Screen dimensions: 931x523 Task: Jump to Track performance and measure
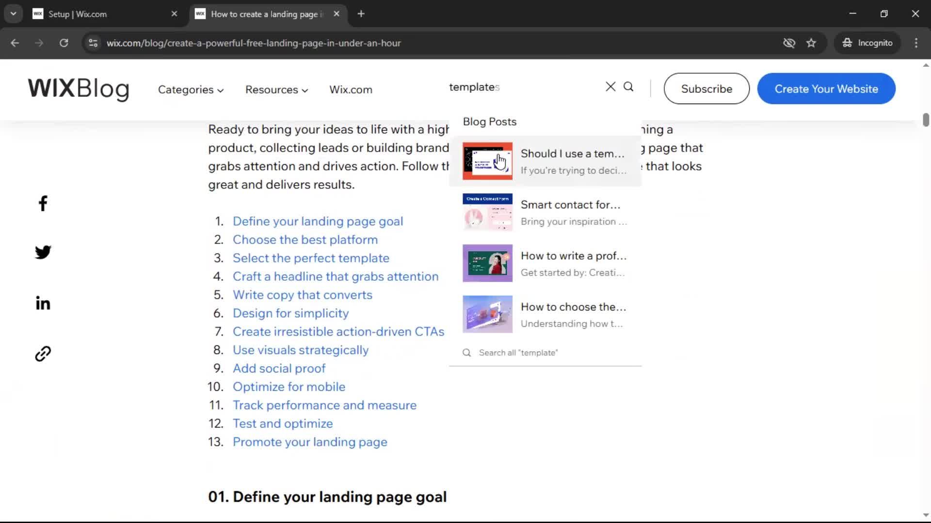coord(324,405)
